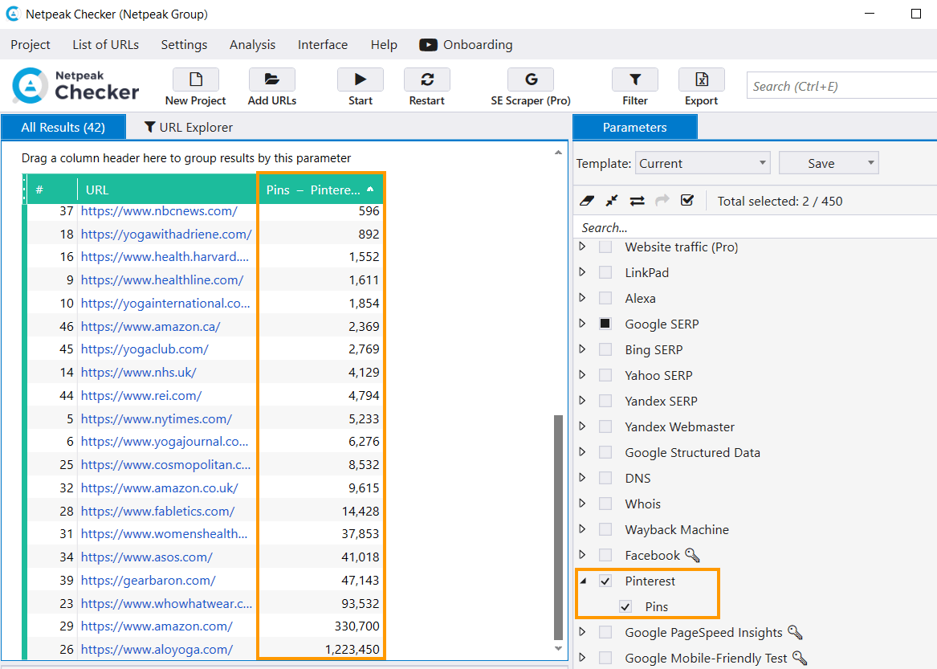The width and height of the screenshot is (937, 669).
Task: Toggle the Google SERP checkbox
Action: click(x=605, y=324)
